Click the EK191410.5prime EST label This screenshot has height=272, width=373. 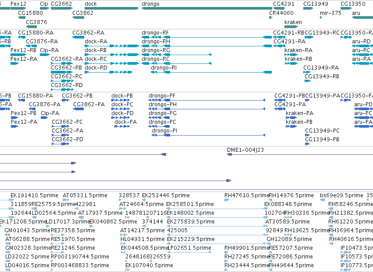[34, 195]
